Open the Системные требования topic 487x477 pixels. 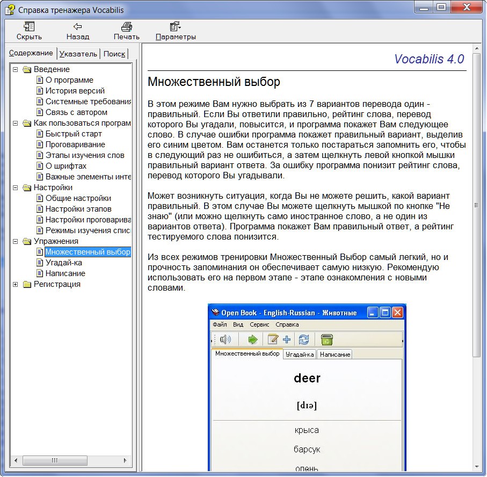[88, 102]
